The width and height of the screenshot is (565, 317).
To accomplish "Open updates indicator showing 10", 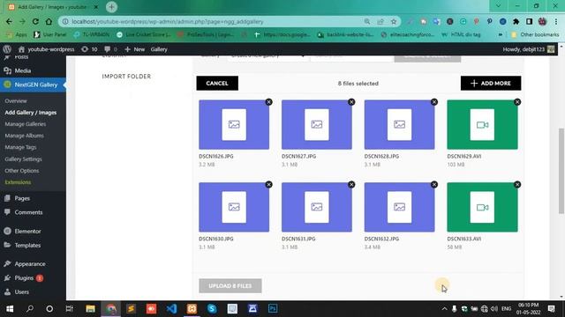I will (x=89, y=49).
